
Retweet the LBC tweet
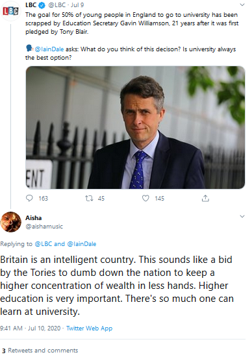tap(89, 198)
